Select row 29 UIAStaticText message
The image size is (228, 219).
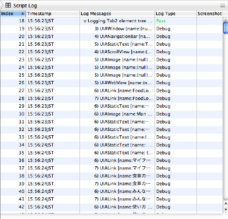[x=122, y=106]
